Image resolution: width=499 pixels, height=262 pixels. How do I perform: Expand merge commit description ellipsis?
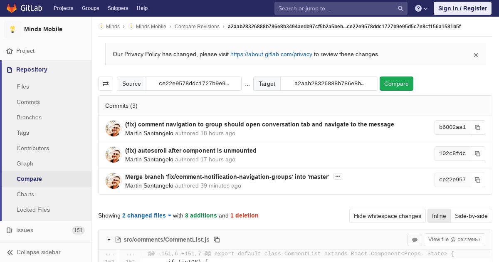point(338,176)
